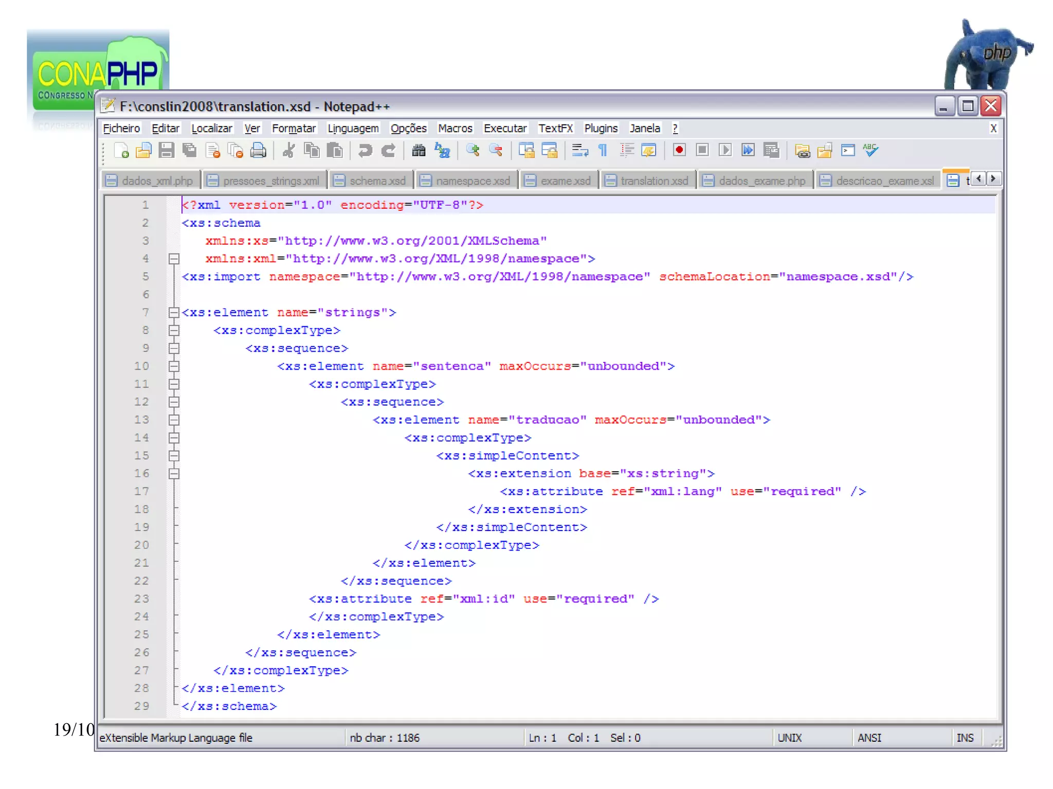Collapse sequence fold at line 9

[174, 348]
